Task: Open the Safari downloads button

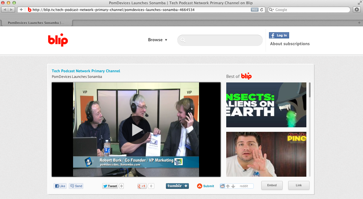Action: [357, 10]
